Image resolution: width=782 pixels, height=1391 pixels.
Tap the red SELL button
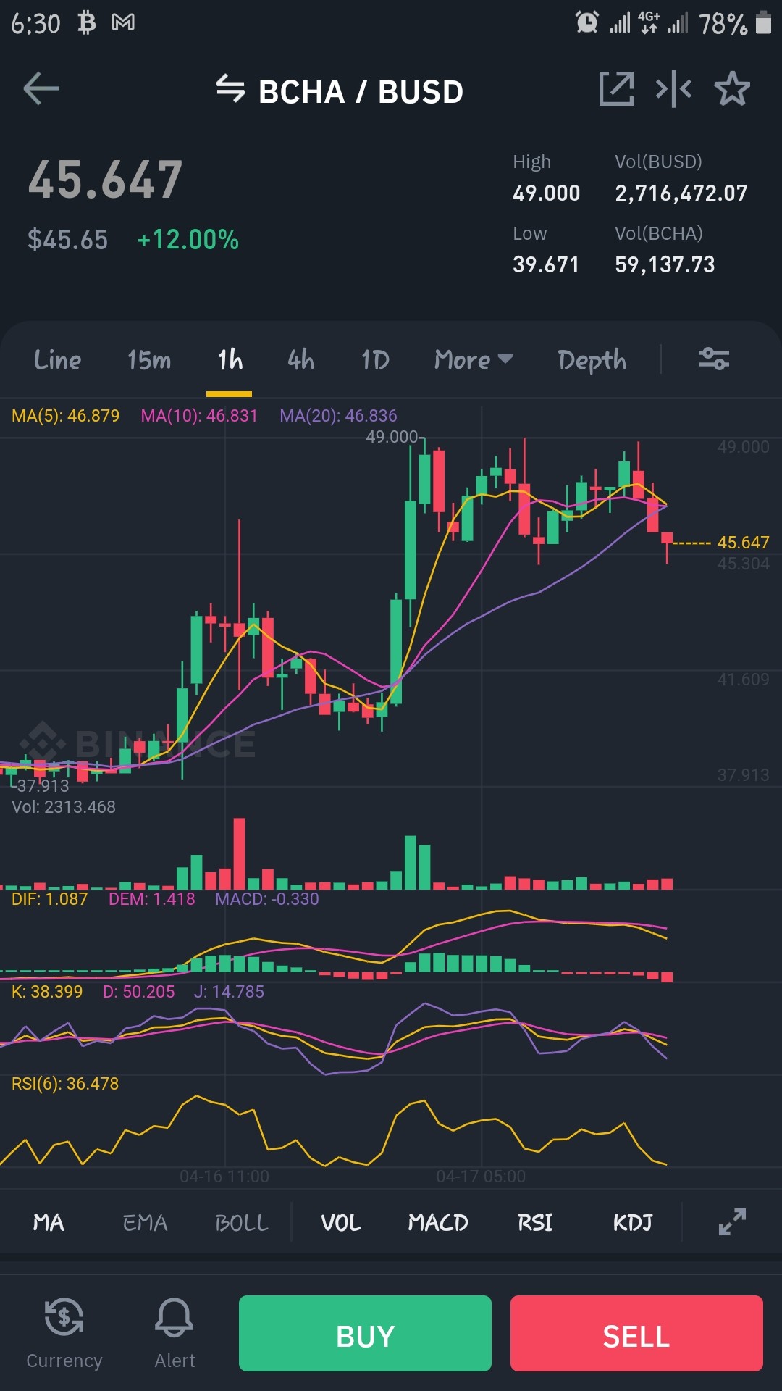636,1333
